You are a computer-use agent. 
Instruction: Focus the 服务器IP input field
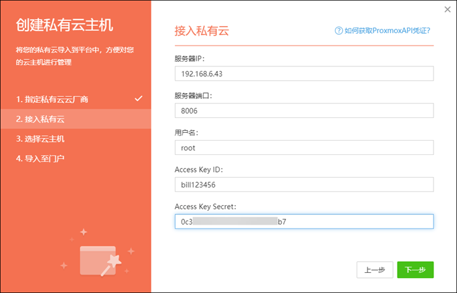(x=304, y=74)
